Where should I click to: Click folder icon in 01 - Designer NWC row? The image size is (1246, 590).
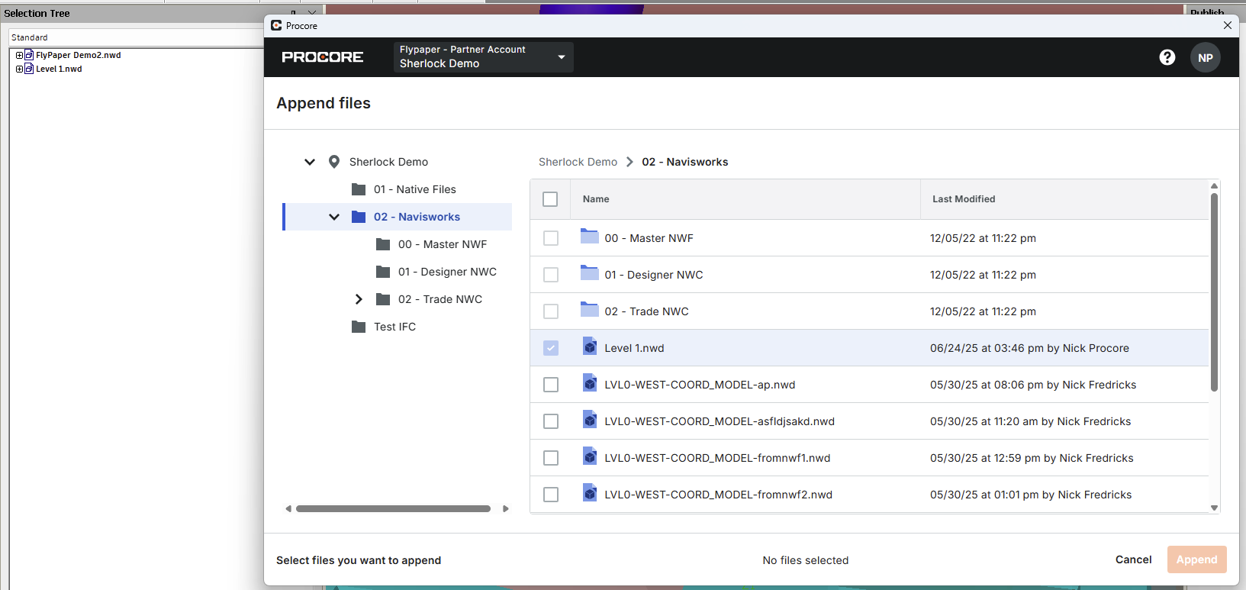pyautogui.click(x=589, y=272)
